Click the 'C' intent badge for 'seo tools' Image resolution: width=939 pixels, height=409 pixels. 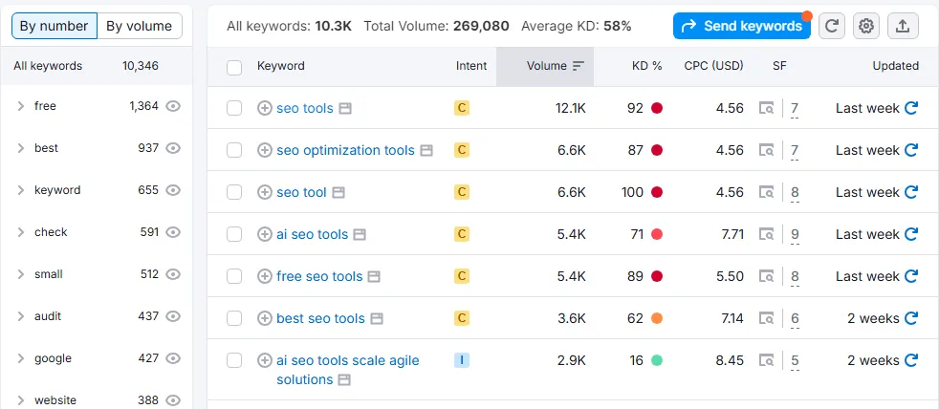[461, 108]
